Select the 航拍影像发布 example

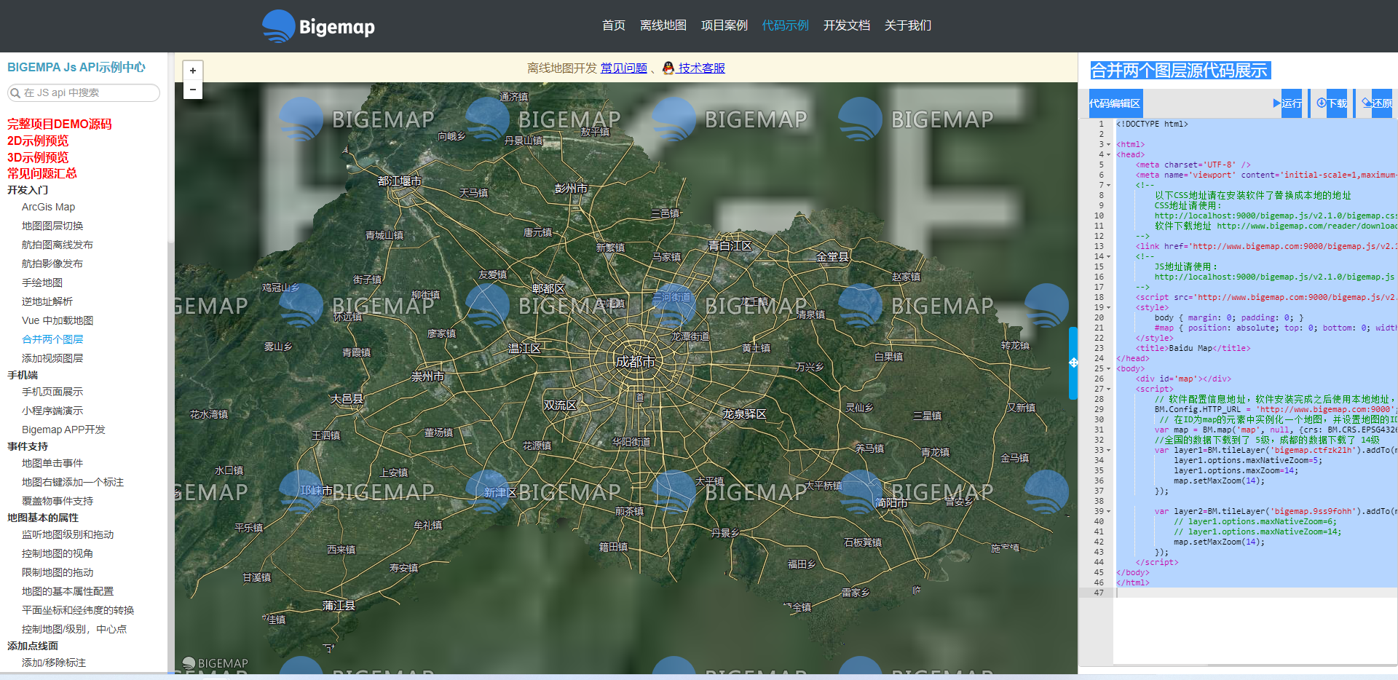pyautogui.click(x=52, y=264)
